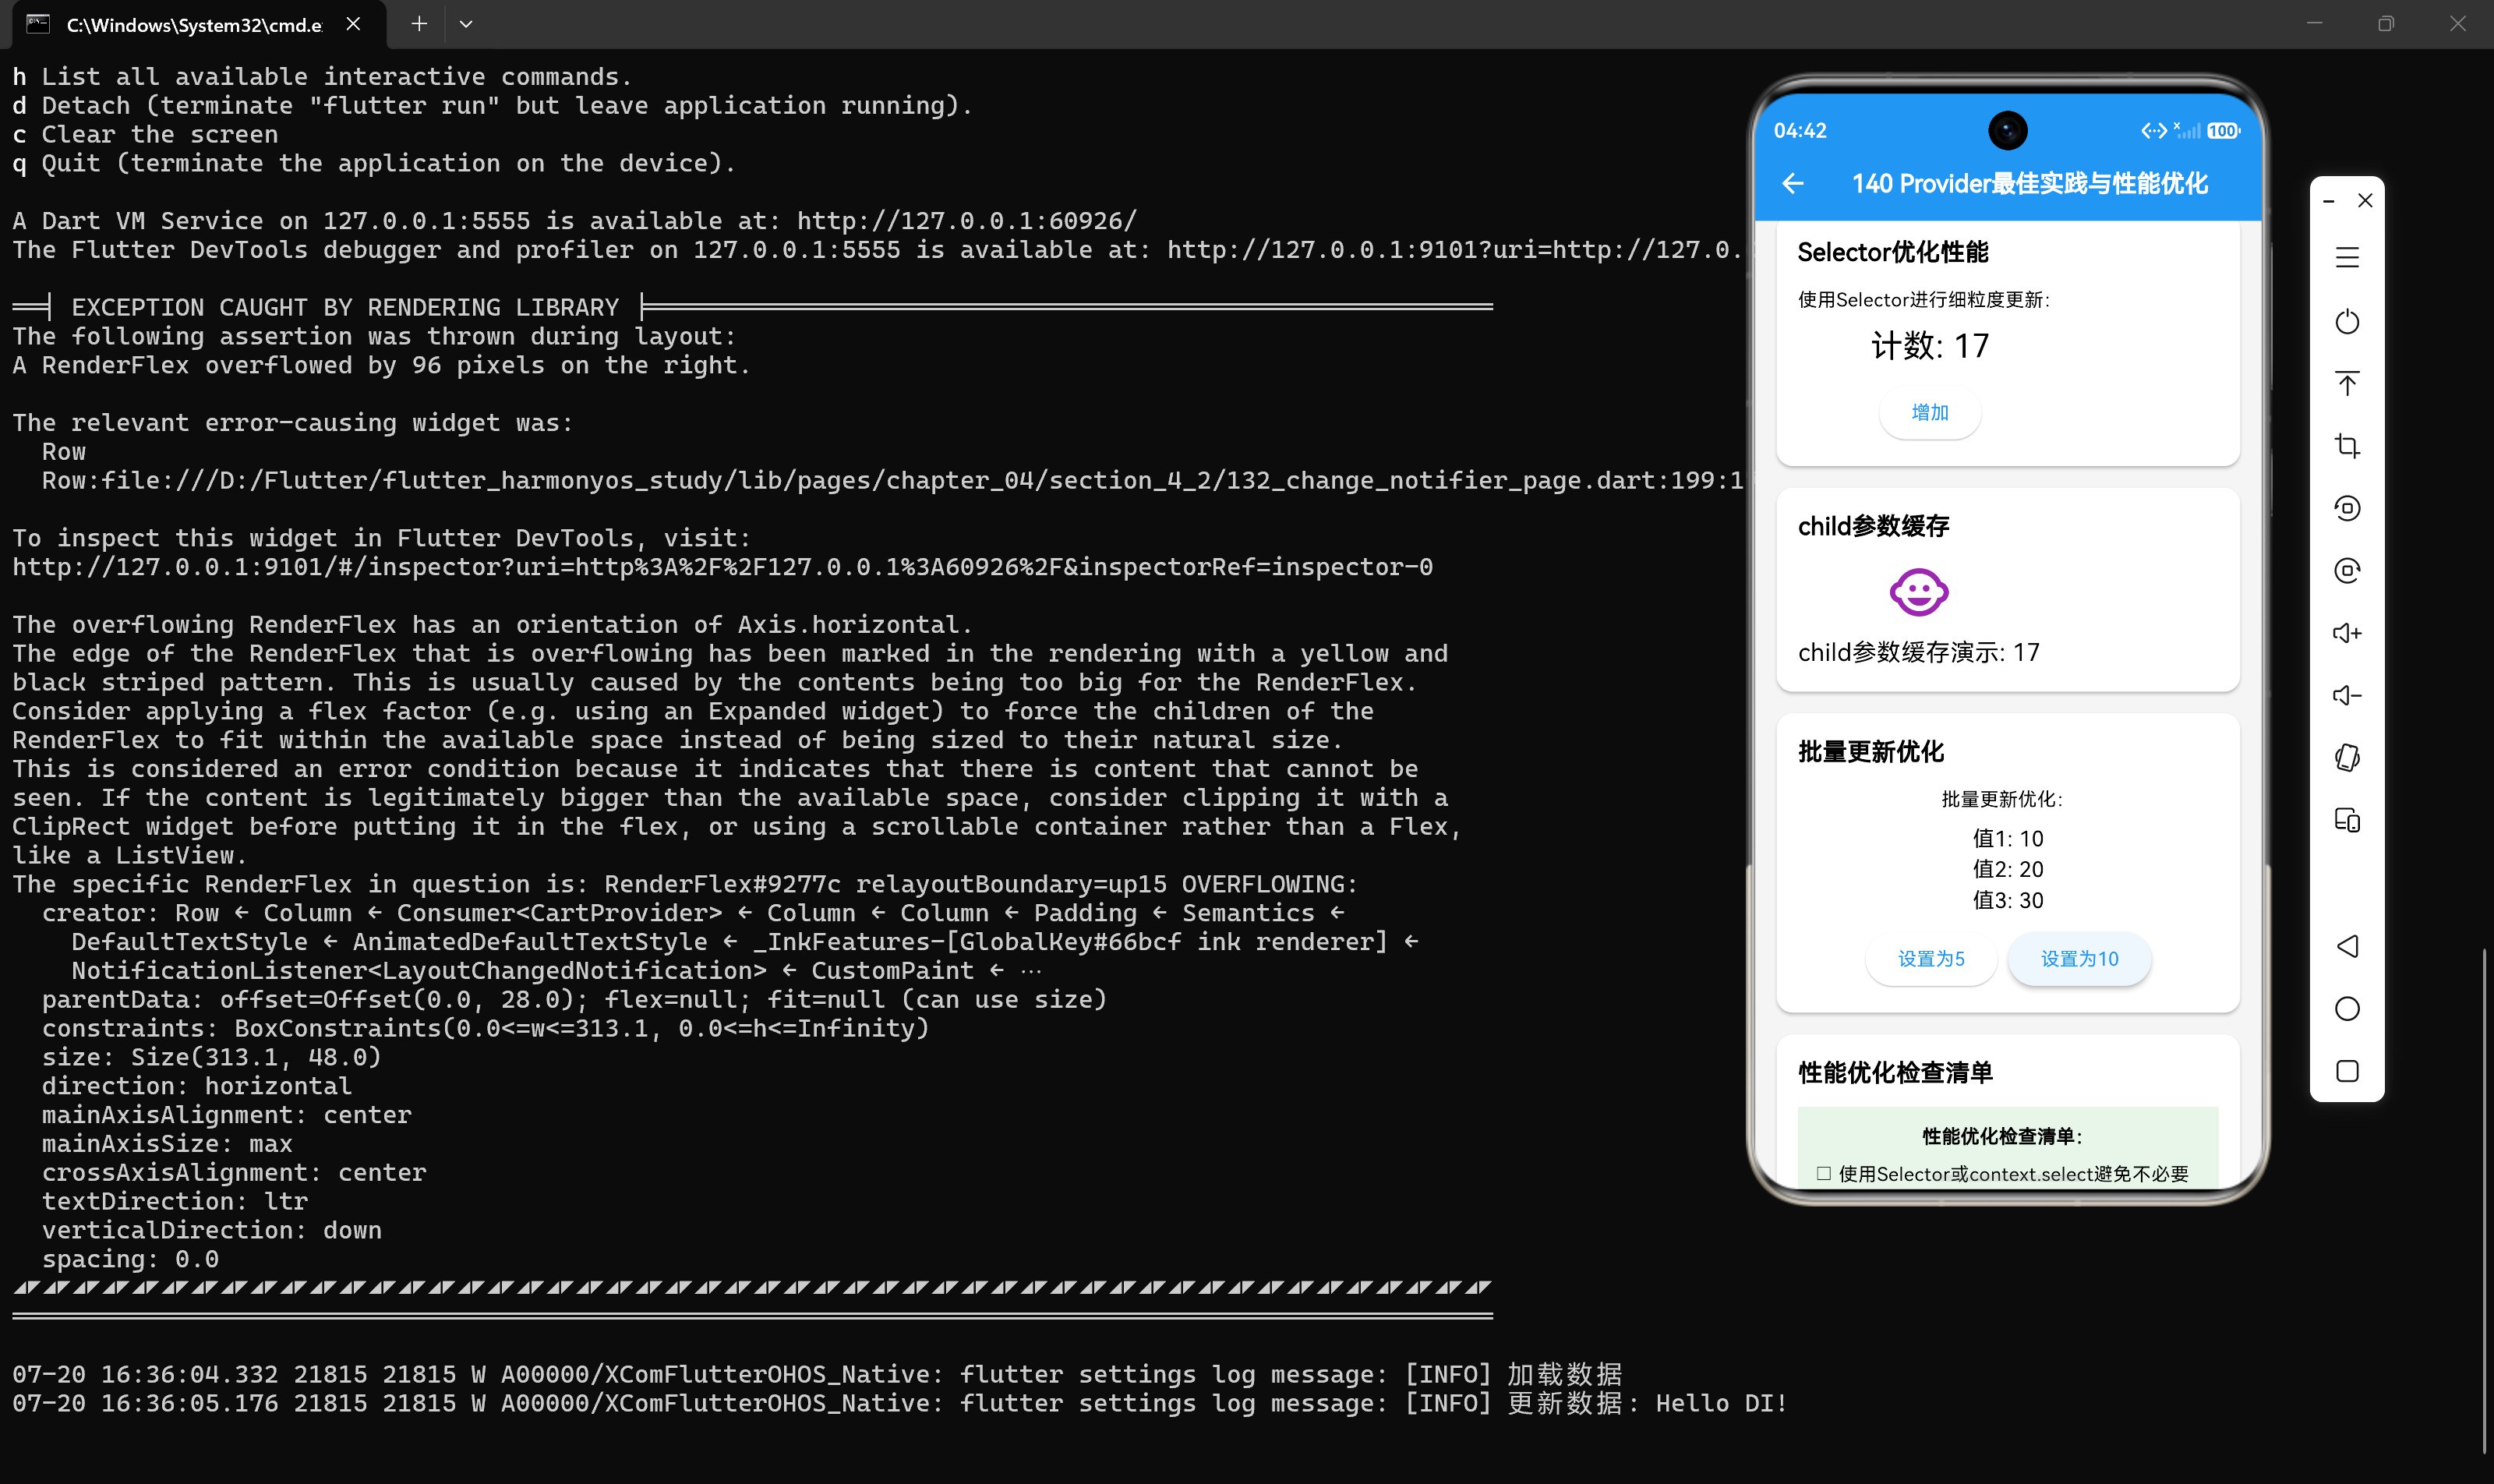Viewport: 2494px width, 1484px height.
Task: Increase emulator volume
Action: click(2347, 633)
